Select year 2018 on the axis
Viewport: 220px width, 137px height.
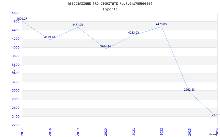tap(50, 131)
